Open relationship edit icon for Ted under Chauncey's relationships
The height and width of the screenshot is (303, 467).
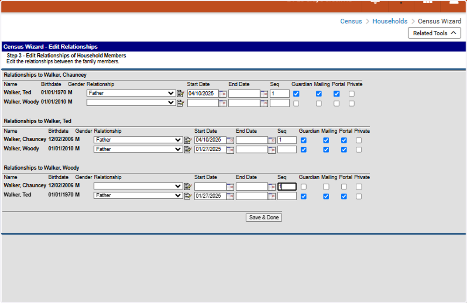pyautogui.click(x=180, y=93)
